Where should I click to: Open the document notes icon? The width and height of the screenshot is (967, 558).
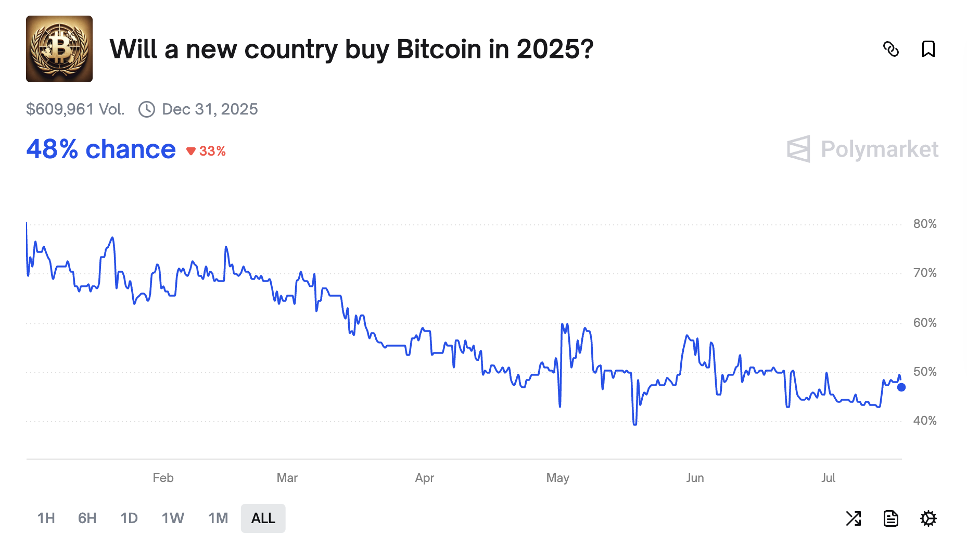coord(890,518)
